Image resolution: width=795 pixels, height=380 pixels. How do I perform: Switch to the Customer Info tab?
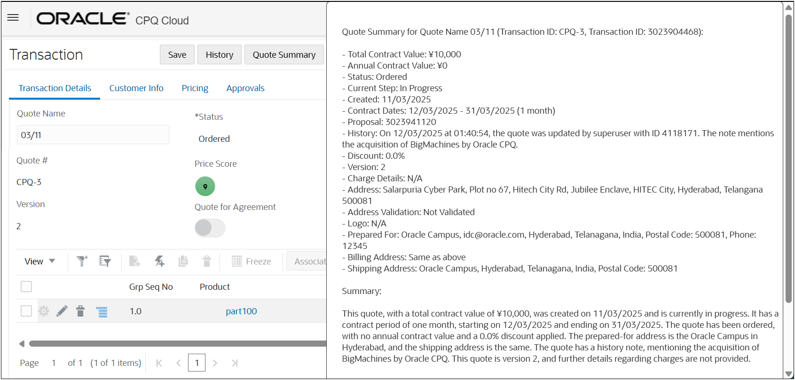136,88
